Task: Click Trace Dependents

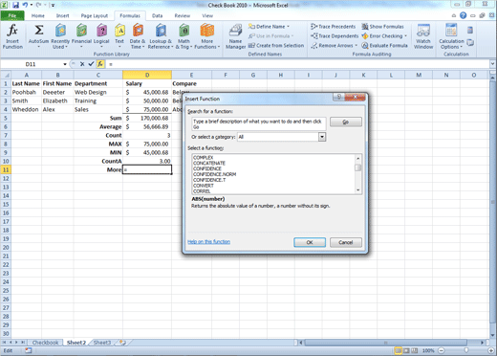Action: click(x=335, y=36)
